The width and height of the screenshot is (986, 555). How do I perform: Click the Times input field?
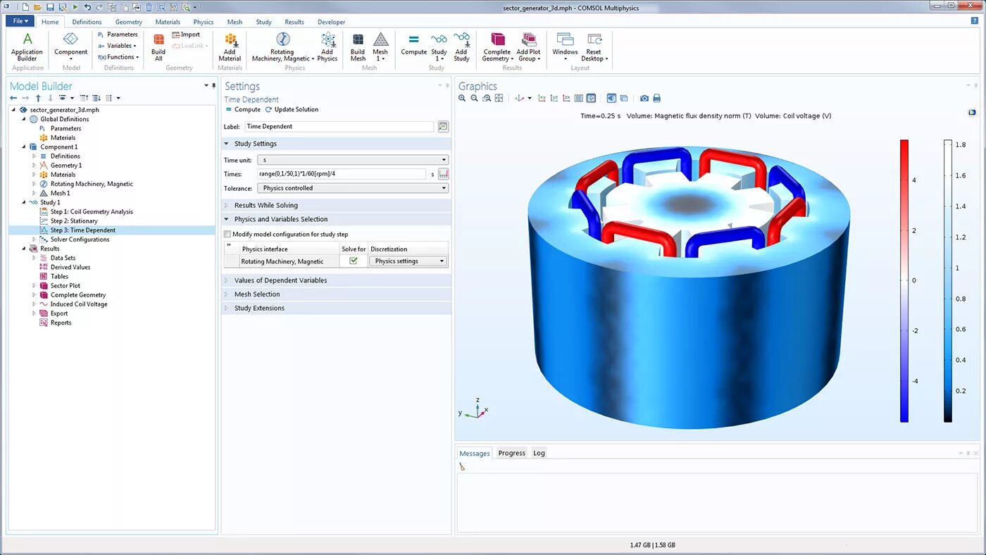click(342, 174)
